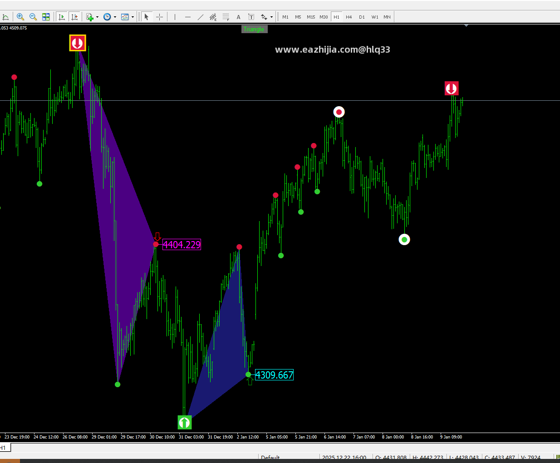Click the yellow-bordered red sell arrow marker
Viewport: 560px width, 463px height.
(78, 43)
